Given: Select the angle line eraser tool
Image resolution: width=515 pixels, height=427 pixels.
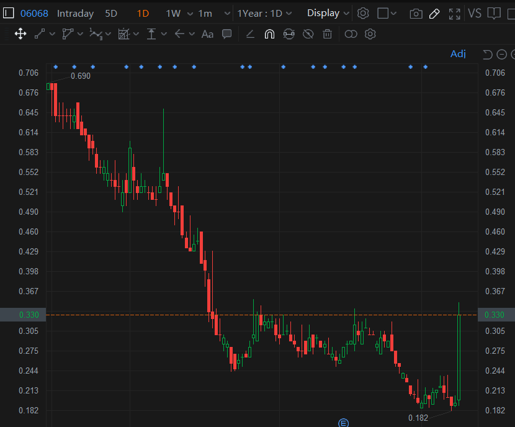Looking at the screenshot, I should 250,34.
